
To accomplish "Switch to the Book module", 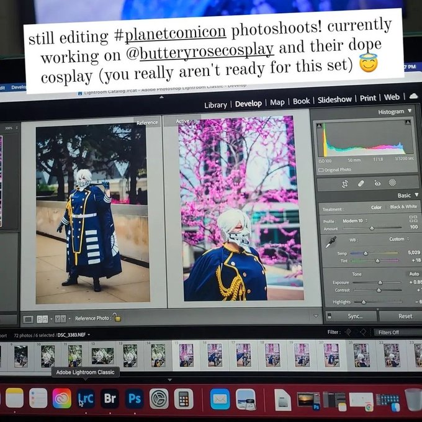I will (x=301, y=101).
